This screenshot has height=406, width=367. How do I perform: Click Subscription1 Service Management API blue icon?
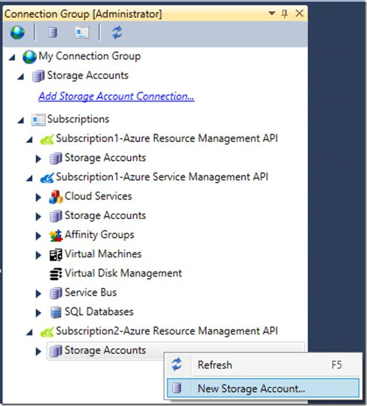pos(47,178)
